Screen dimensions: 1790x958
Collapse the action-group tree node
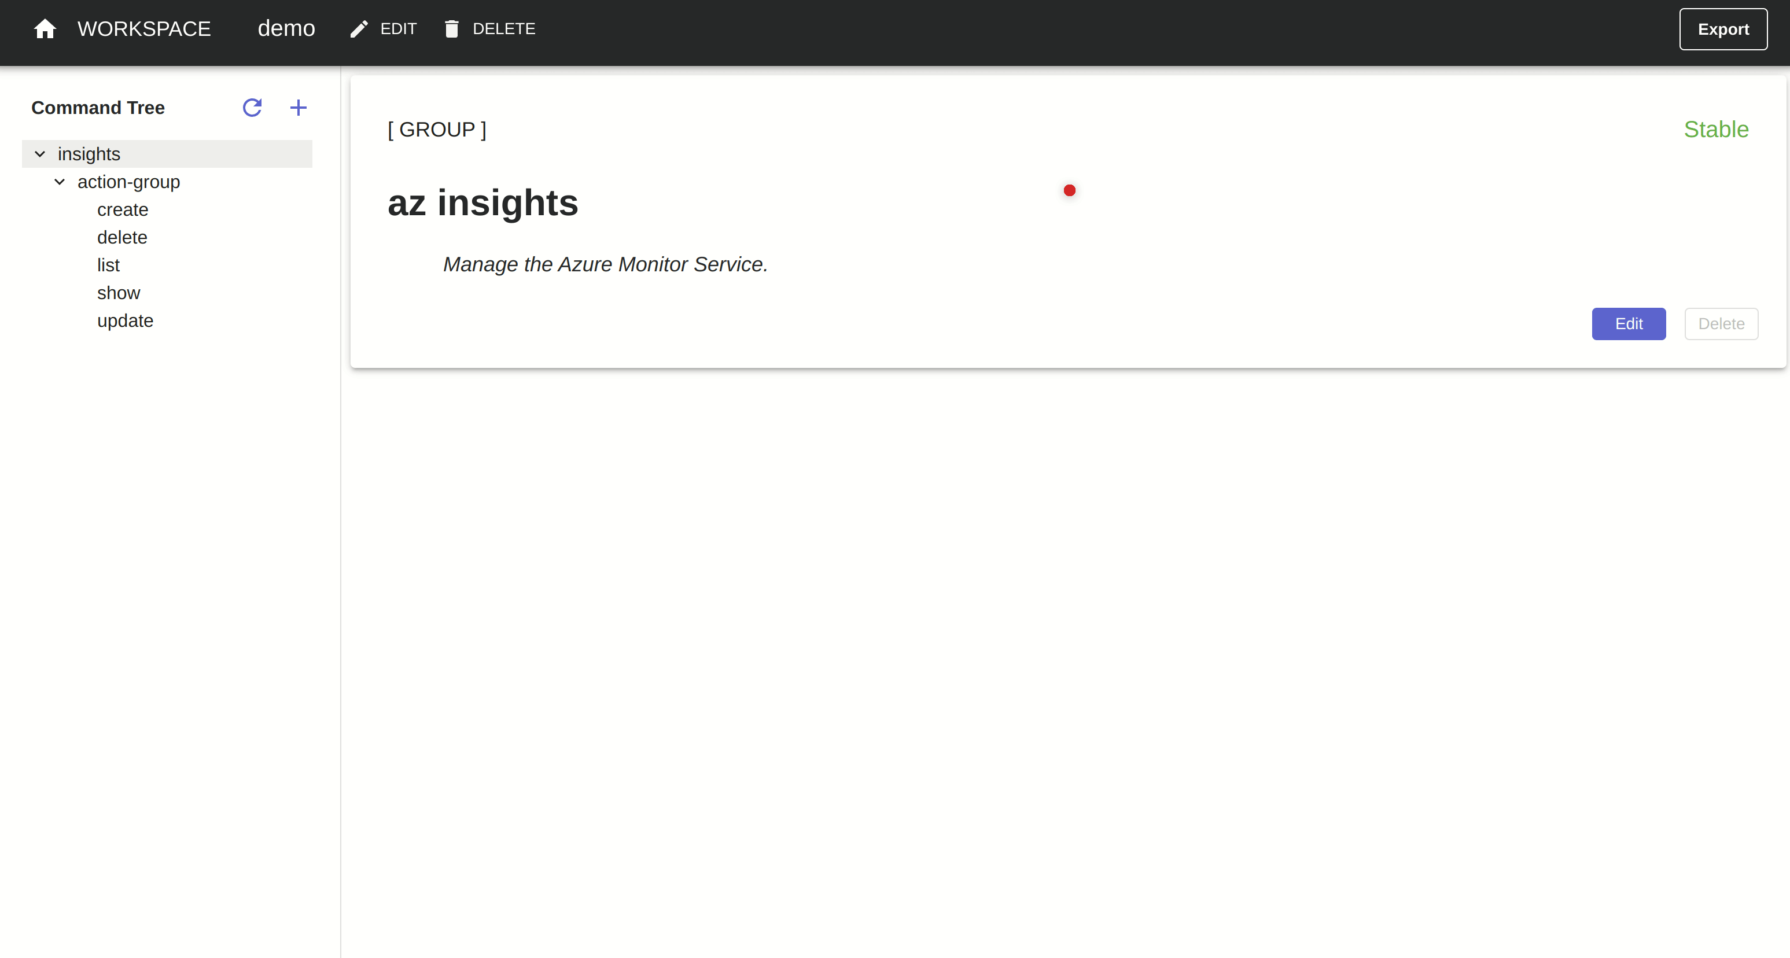61,181
